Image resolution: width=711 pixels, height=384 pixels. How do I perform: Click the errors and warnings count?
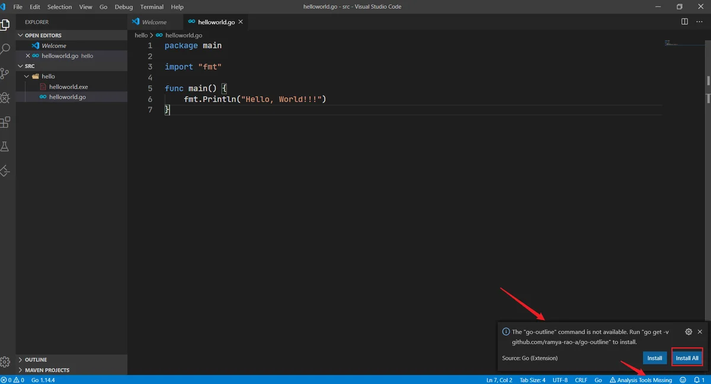[12, 380]
